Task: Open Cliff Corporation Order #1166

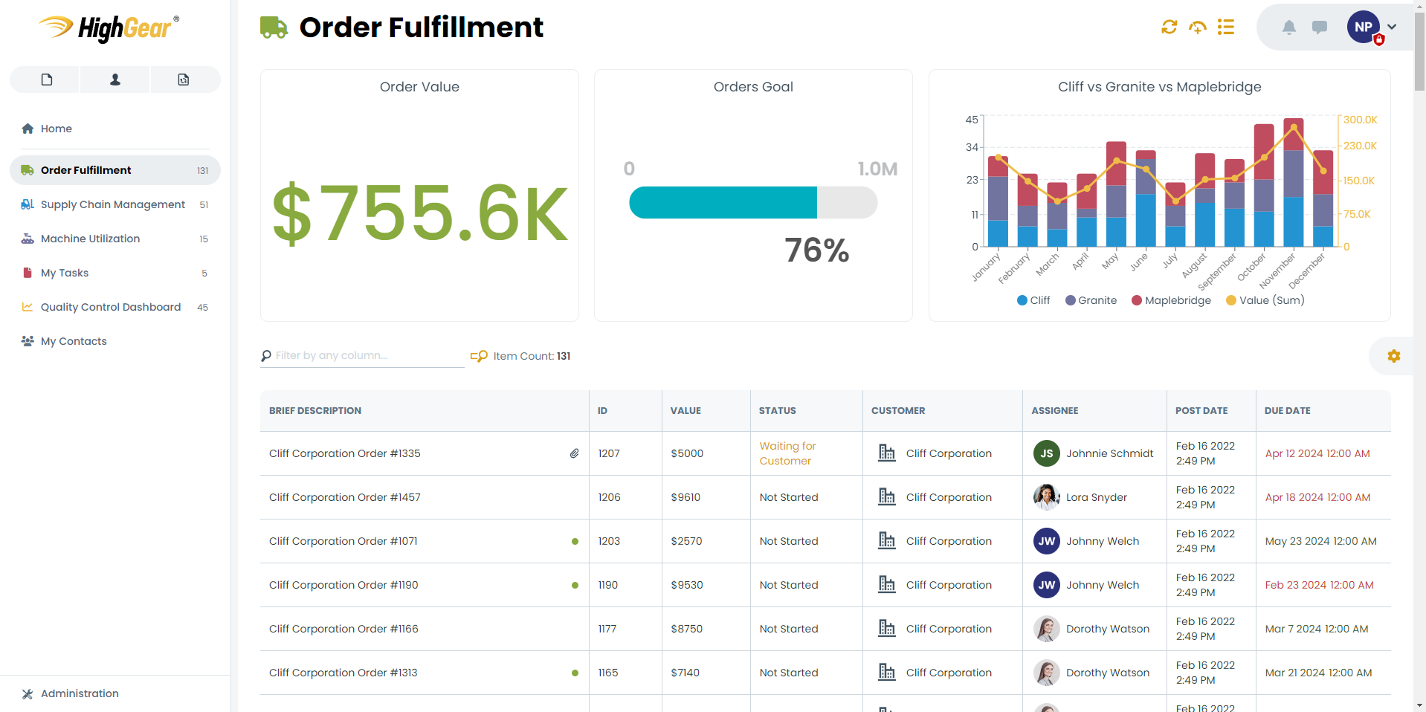Action: 343,629
